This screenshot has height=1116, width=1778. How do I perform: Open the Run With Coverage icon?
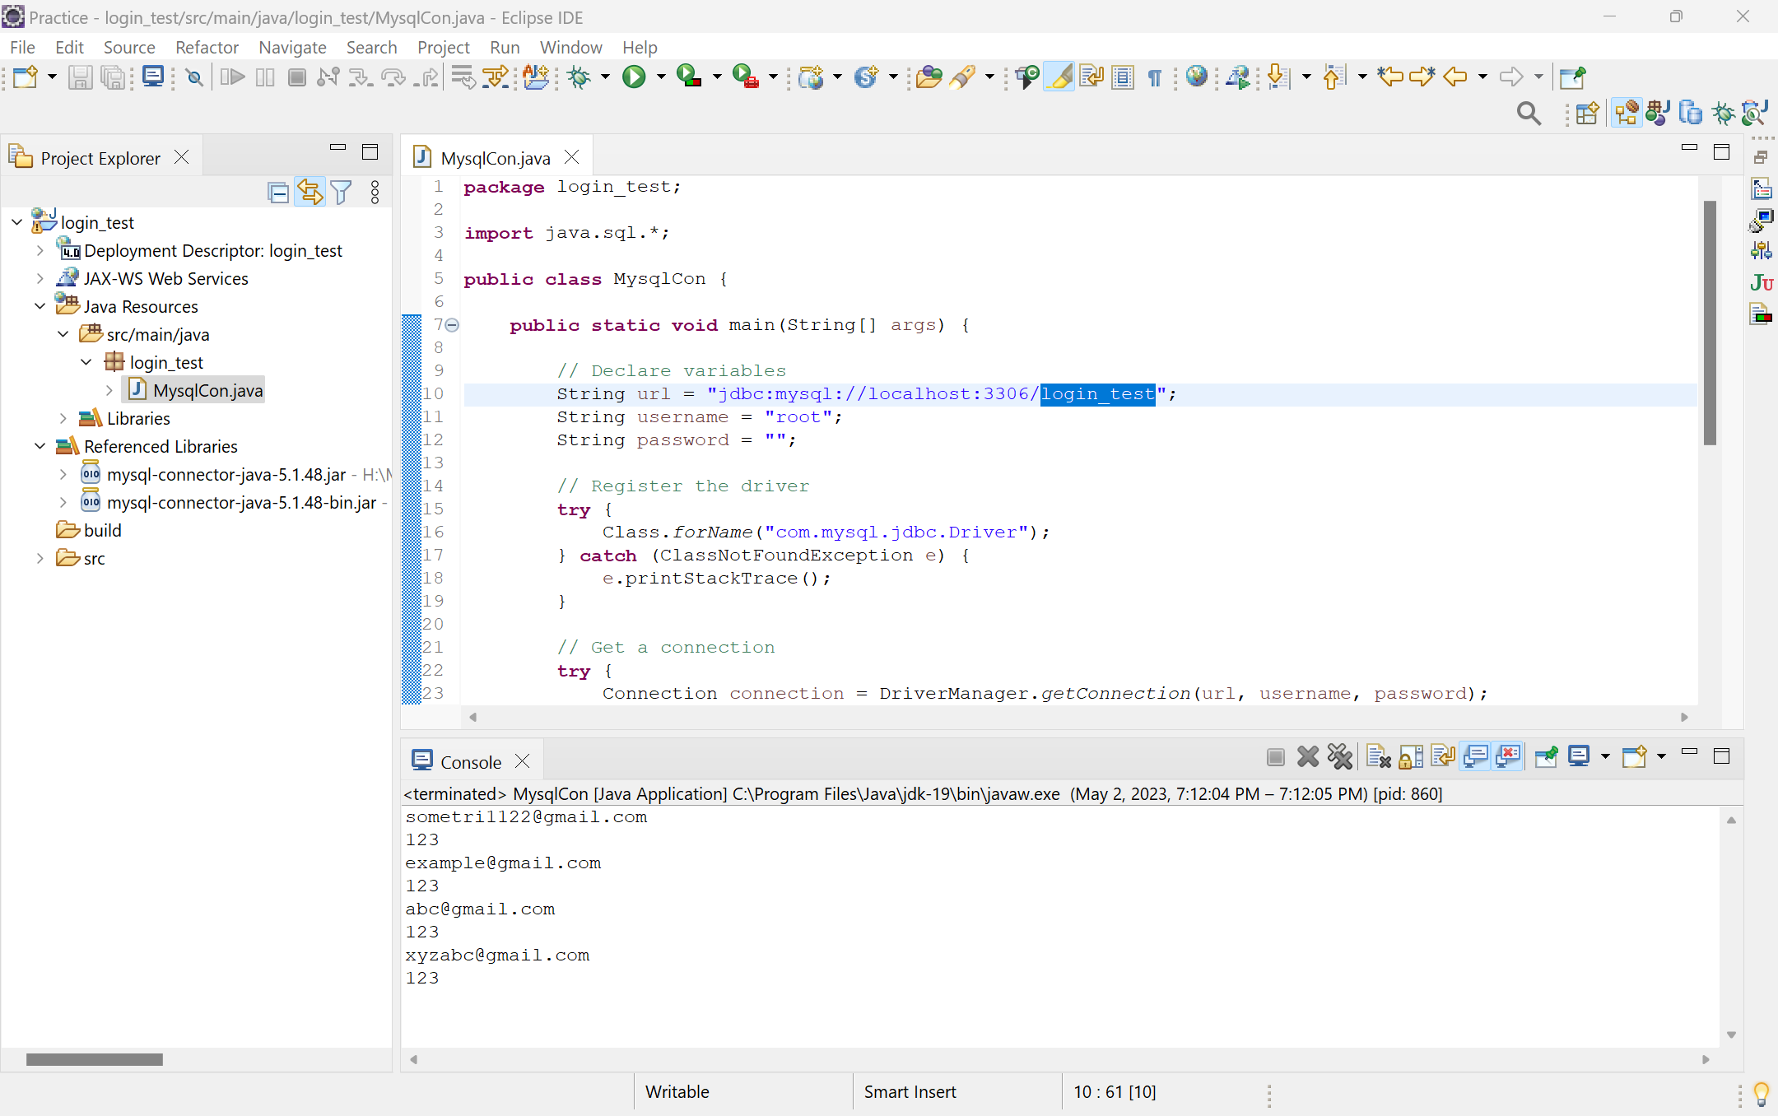tap(689, 77)
